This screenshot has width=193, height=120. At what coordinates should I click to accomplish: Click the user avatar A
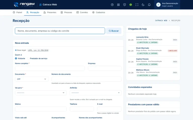tap(158, 5)
